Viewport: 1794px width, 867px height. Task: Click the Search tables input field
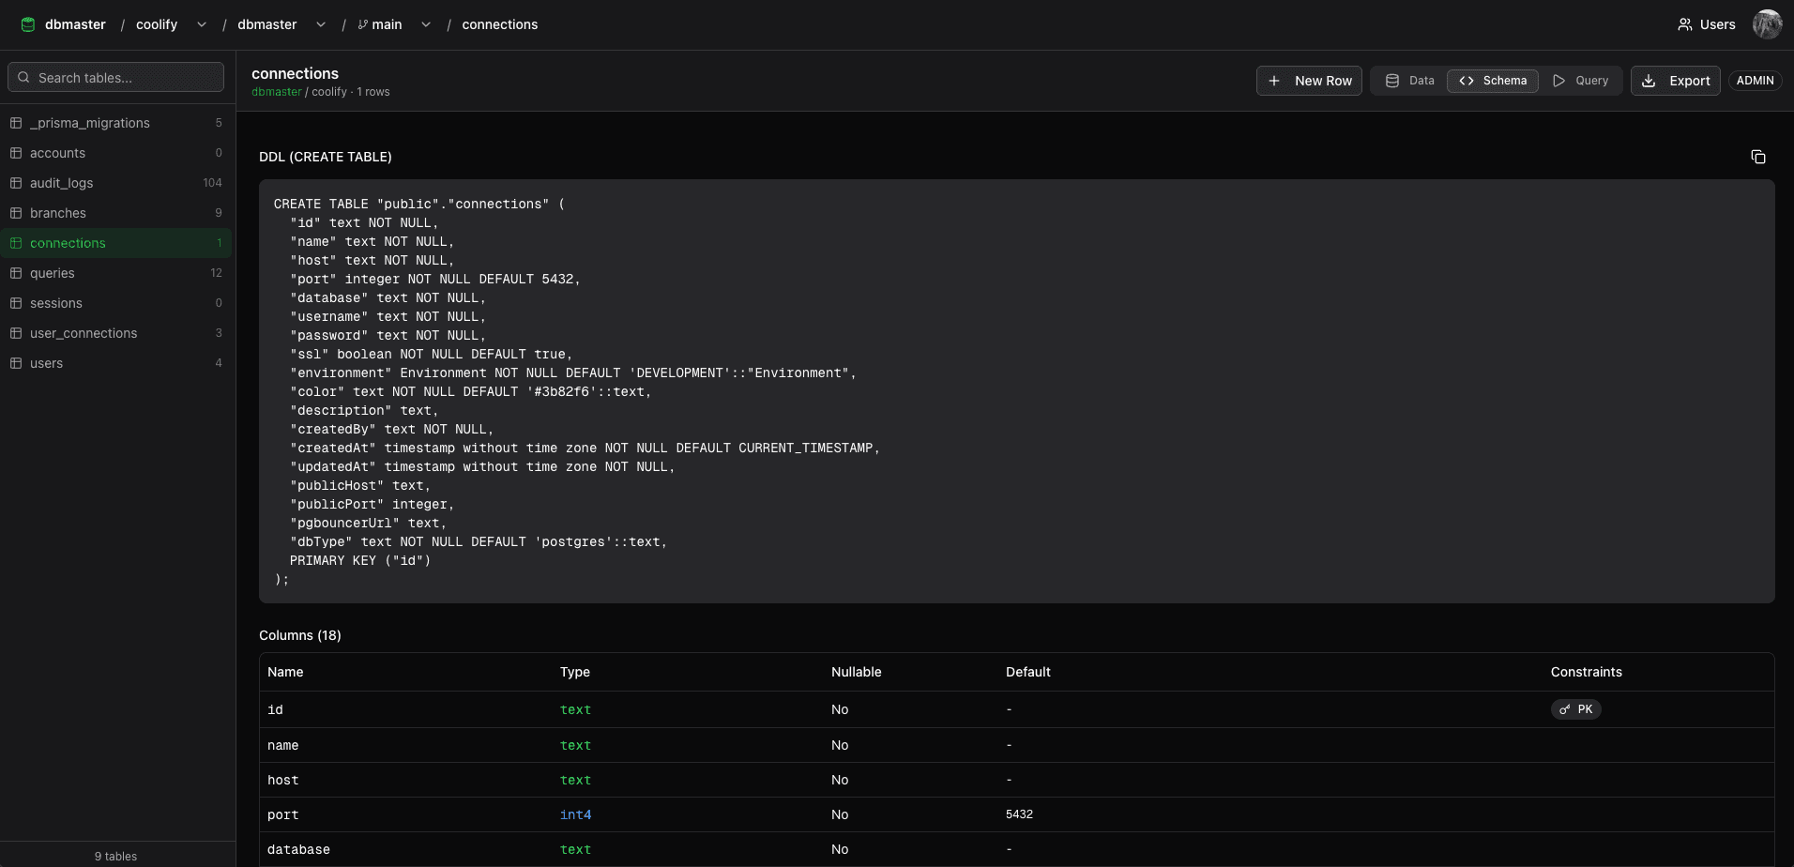(x=115, y=77)
